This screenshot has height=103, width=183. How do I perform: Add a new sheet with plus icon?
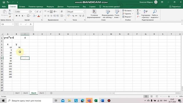pos(51,93)
